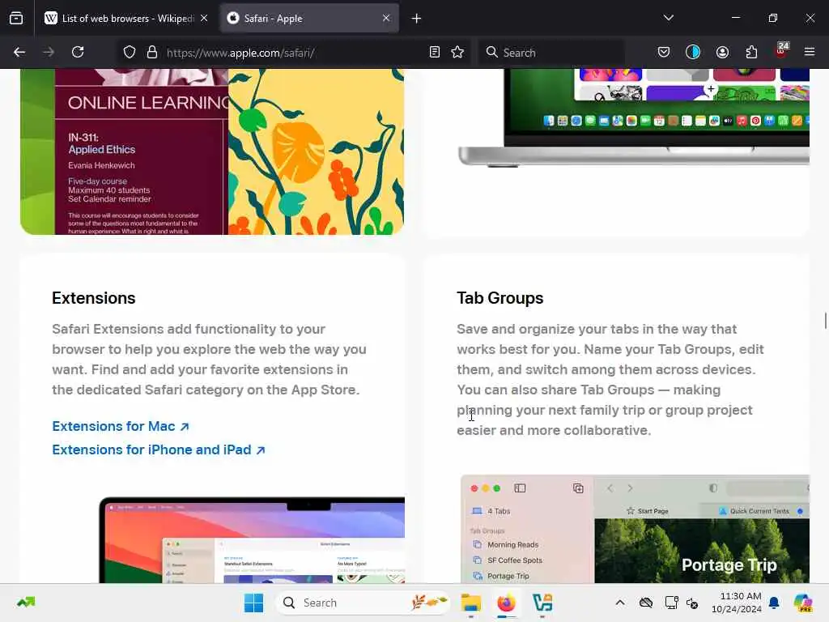This screenshot has height=622, width=829.
Task: Go back to previous page
Action: 19,52
